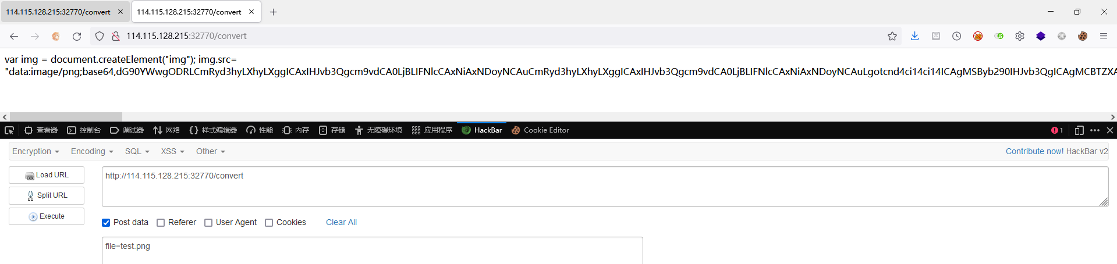Expand the Other dropdown
This screenshot has width=1117, height=264.
tap(211, 151)
